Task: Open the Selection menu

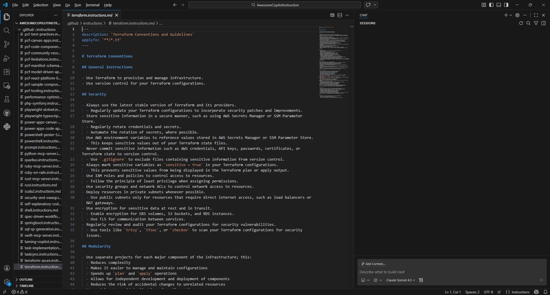Action: [x=40, y=5]
